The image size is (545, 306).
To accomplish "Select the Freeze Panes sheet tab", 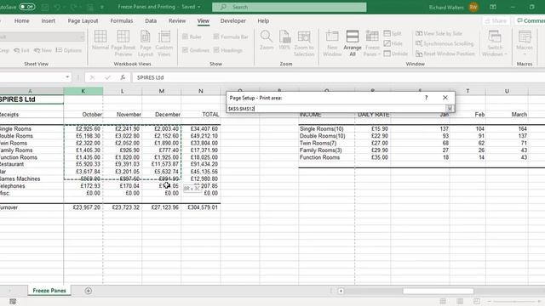I will click(x=49, y=291).
